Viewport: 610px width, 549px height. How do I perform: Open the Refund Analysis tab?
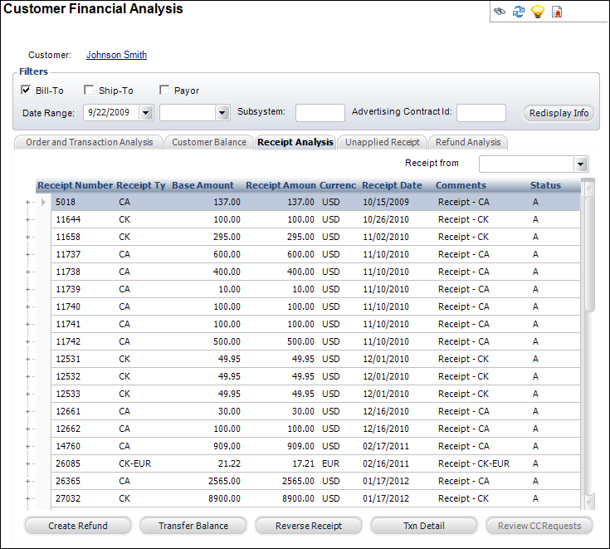point(468,142)
